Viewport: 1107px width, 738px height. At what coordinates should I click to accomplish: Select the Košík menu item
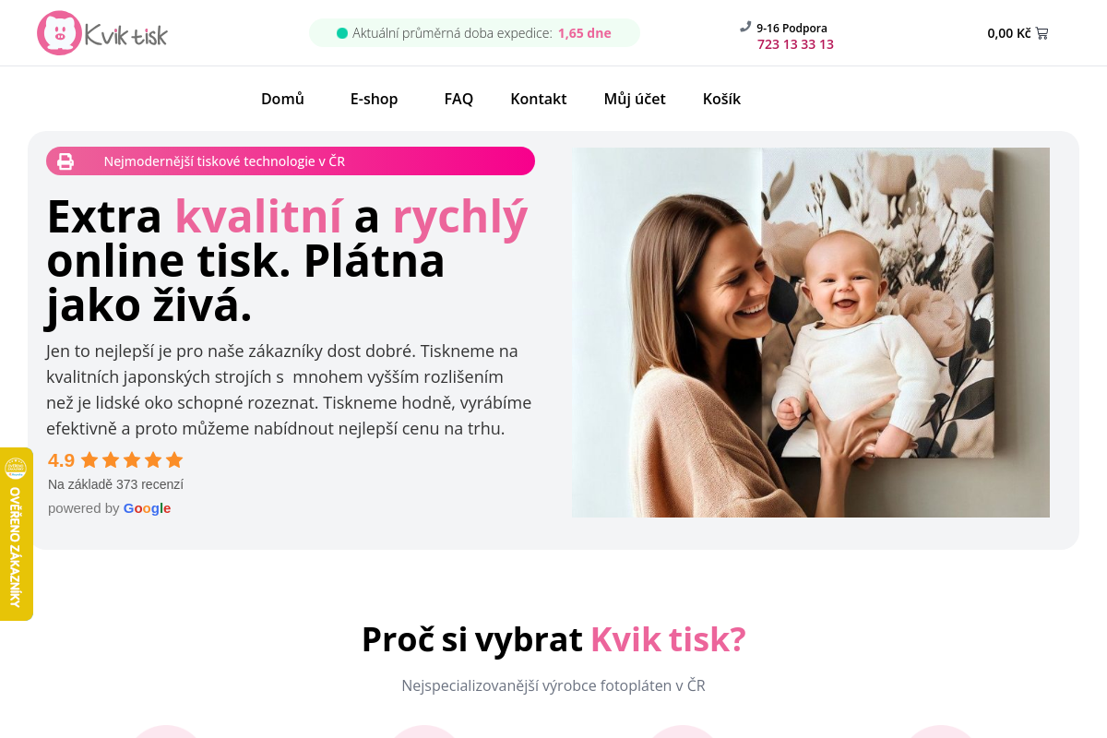point(721,99)
